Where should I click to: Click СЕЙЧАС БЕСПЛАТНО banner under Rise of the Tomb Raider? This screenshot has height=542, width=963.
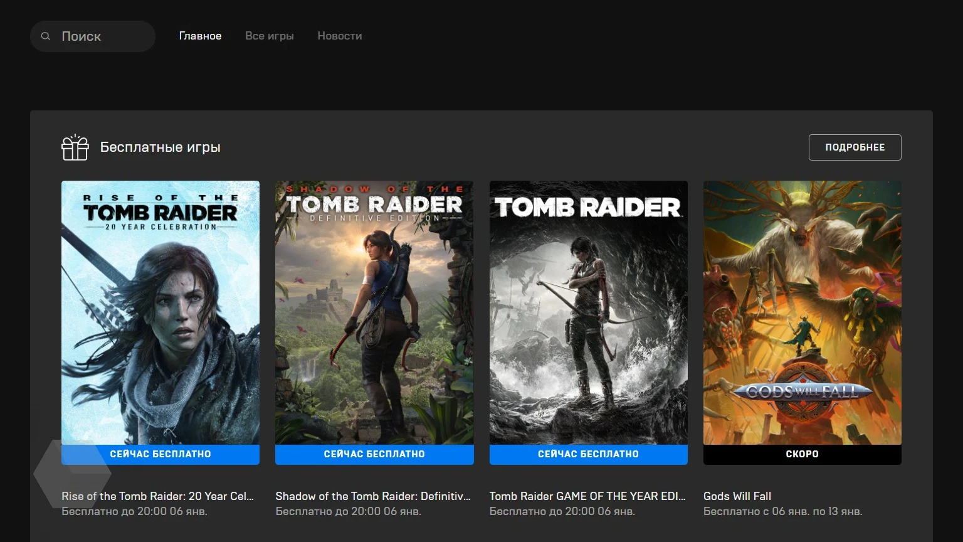160,455
